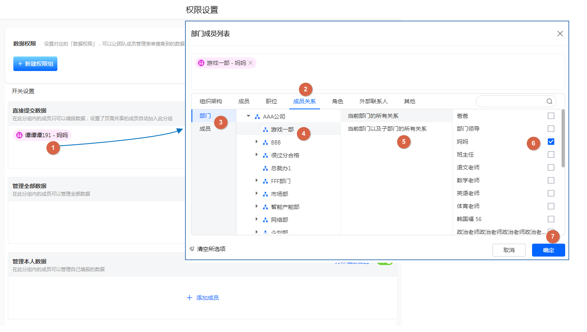Uncheck the 妈妈 checkbox

(551, 142)
